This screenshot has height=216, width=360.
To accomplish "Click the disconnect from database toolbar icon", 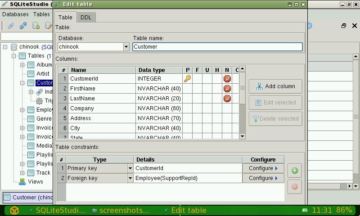I will [23, 26].
